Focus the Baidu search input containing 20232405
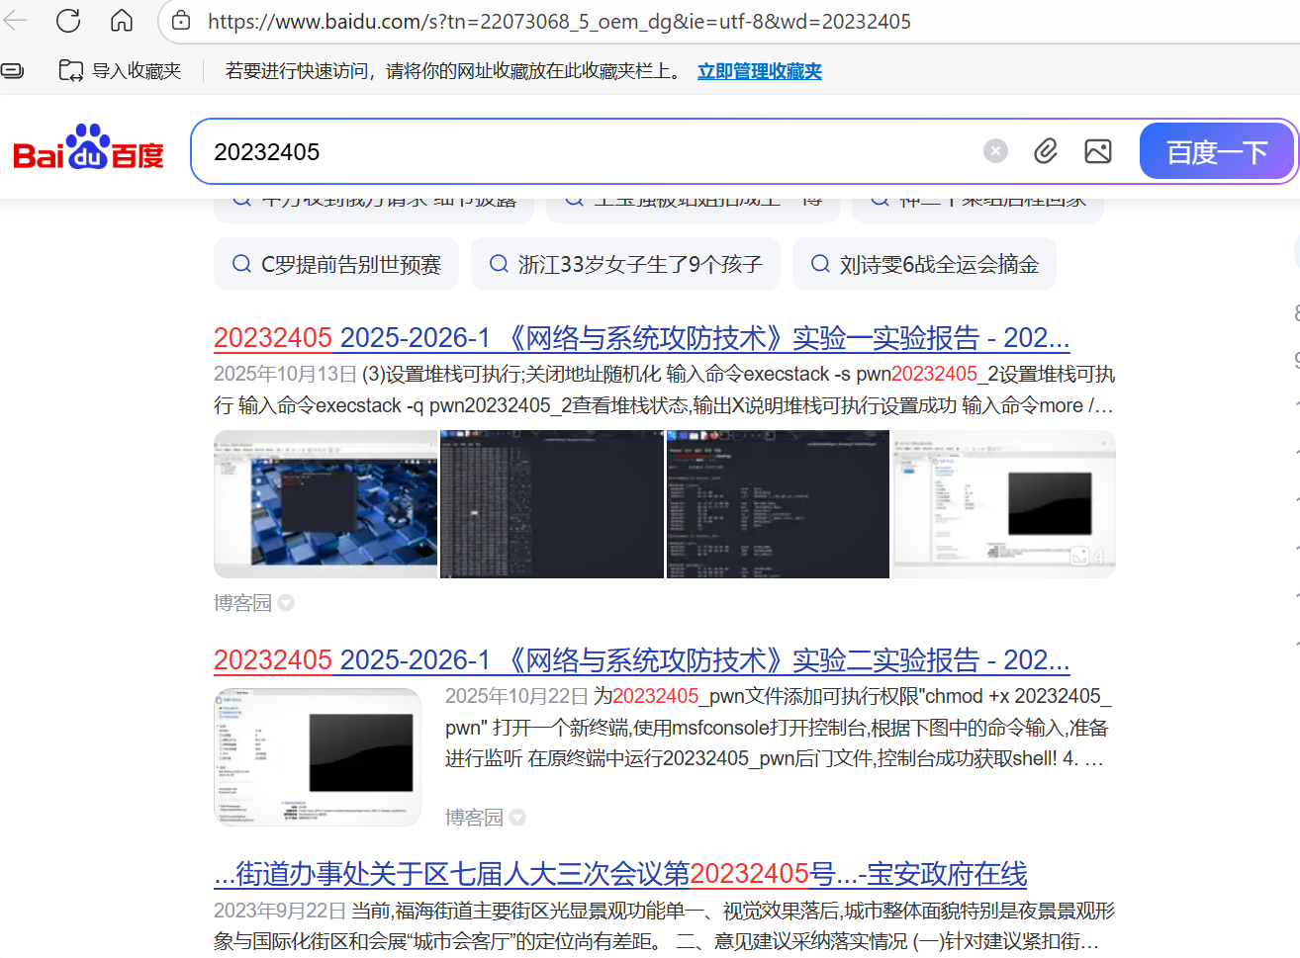Viewport: 1300px width, 958px height. click(592, 151)
